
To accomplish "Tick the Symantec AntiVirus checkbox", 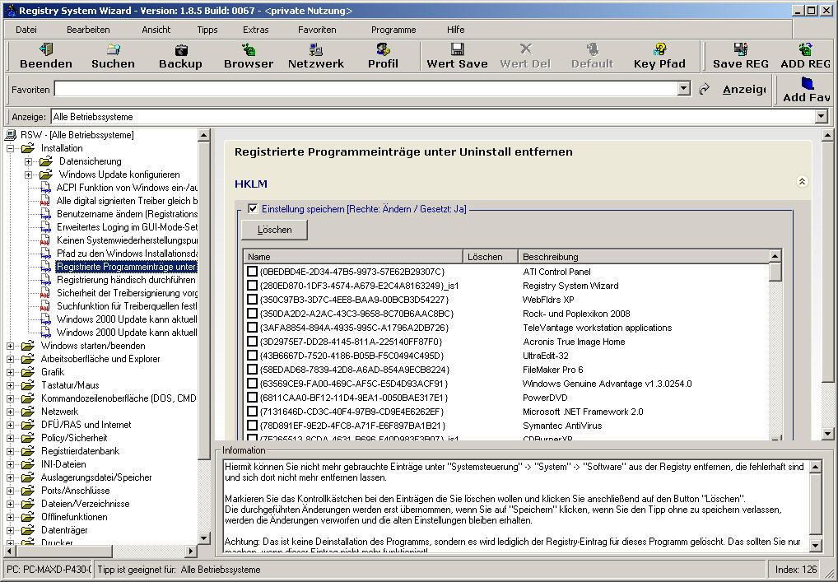I will [252, 426].
